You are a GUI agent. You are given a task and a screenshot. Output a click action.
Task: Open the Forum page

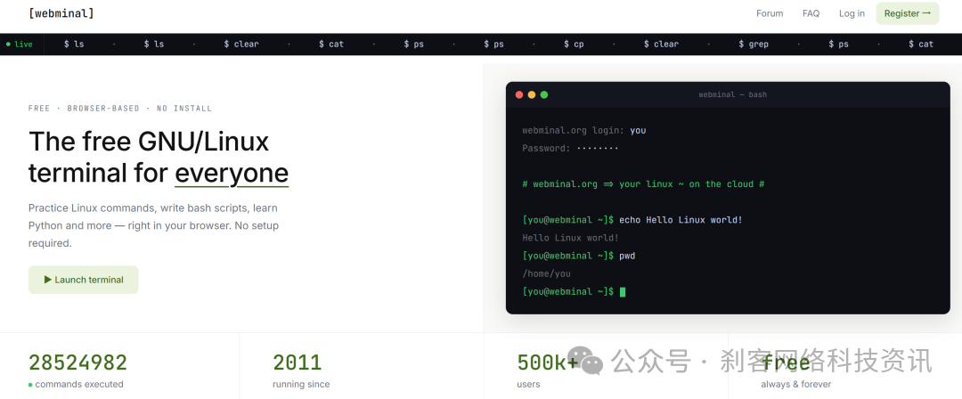(770, 13)
